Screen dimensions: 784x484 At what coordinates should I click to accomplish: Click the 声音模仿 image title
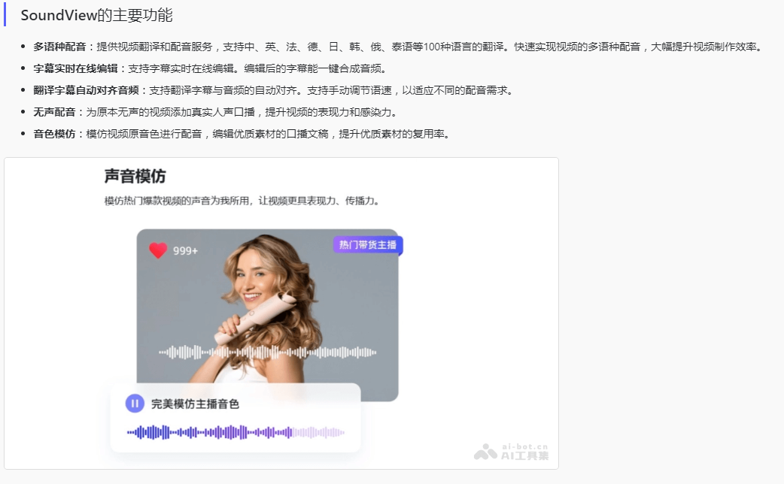tap(135, 177)
